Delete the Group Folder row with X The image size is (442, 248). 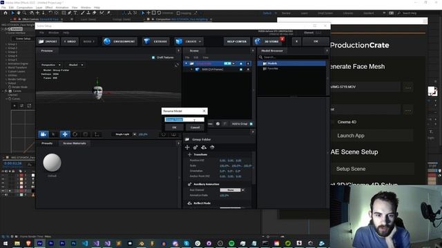[248, 63]
